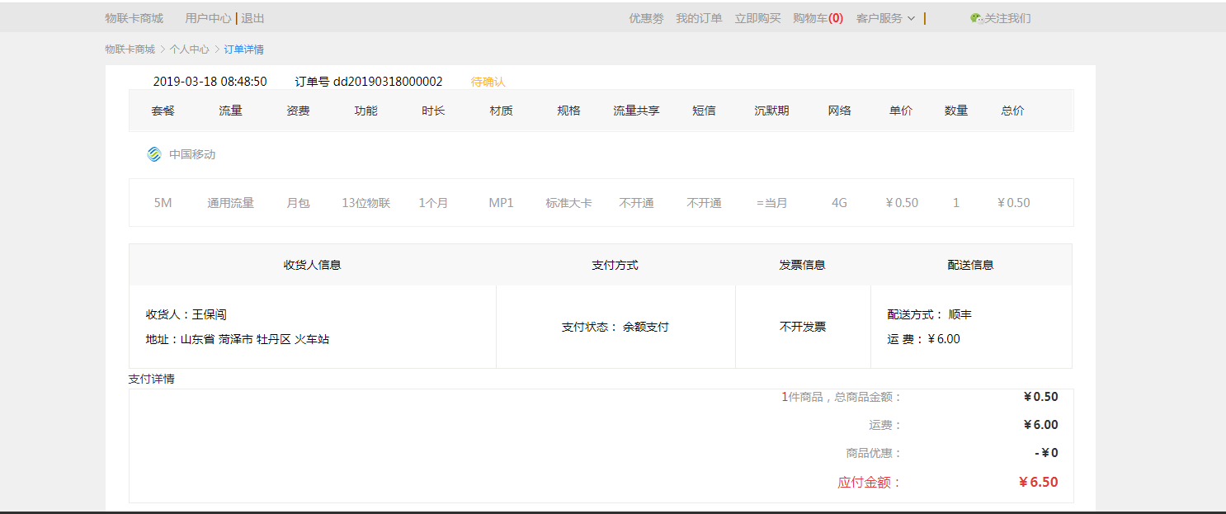Click the China Mobile logo icon
This screenshot has height=514, width=1226.
click(154, 154)
